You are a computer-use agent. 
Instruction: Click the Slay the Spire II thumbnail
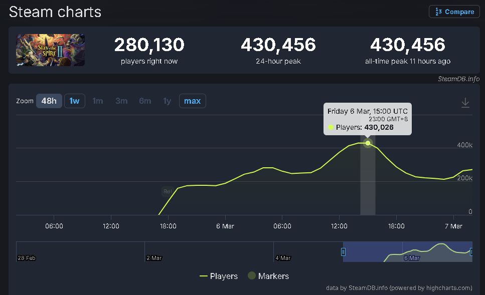click(x=50, y=50)
